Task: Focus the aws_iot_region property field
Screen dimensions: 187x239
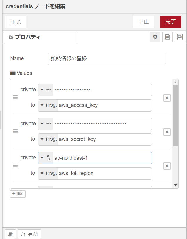Action: click(x=105, y=173)
